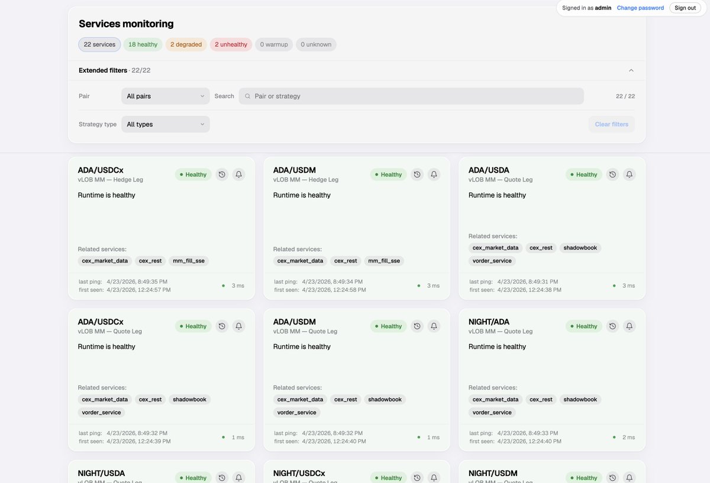Screen dimensions: 710x483
Task: Click first seen time 12:24:58 PM
Action: [334, 290]
